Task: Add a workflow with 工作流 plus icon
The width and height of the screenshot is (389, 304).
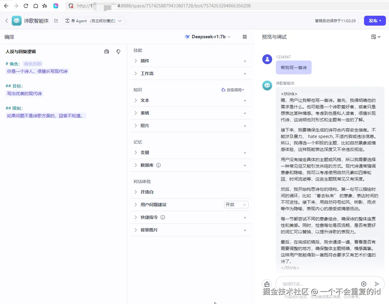Action: coord(245,74)
